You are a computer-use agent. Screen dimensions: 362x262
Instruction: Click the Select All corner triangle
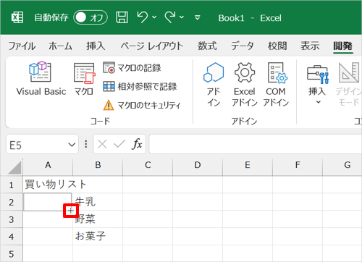[x=14, y=167]
